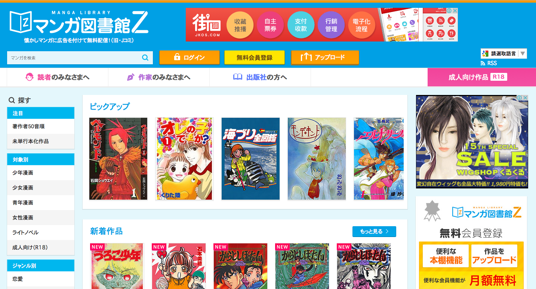
Task: Select 著作者50音順 in the sidebar
Action: 41,126
